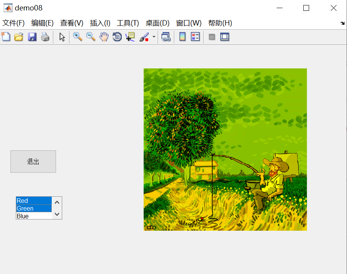Select the Rotate 3D tool
347x274 pixels.
117,37
